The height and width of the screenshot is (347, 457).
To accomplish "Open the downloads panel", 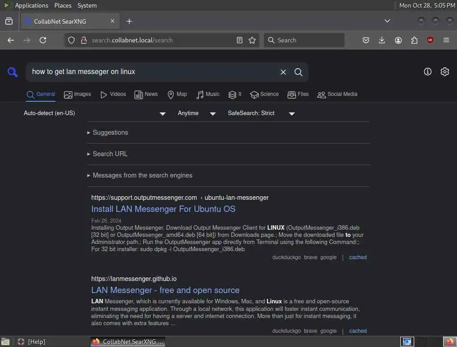I will [x=382, y=40].
